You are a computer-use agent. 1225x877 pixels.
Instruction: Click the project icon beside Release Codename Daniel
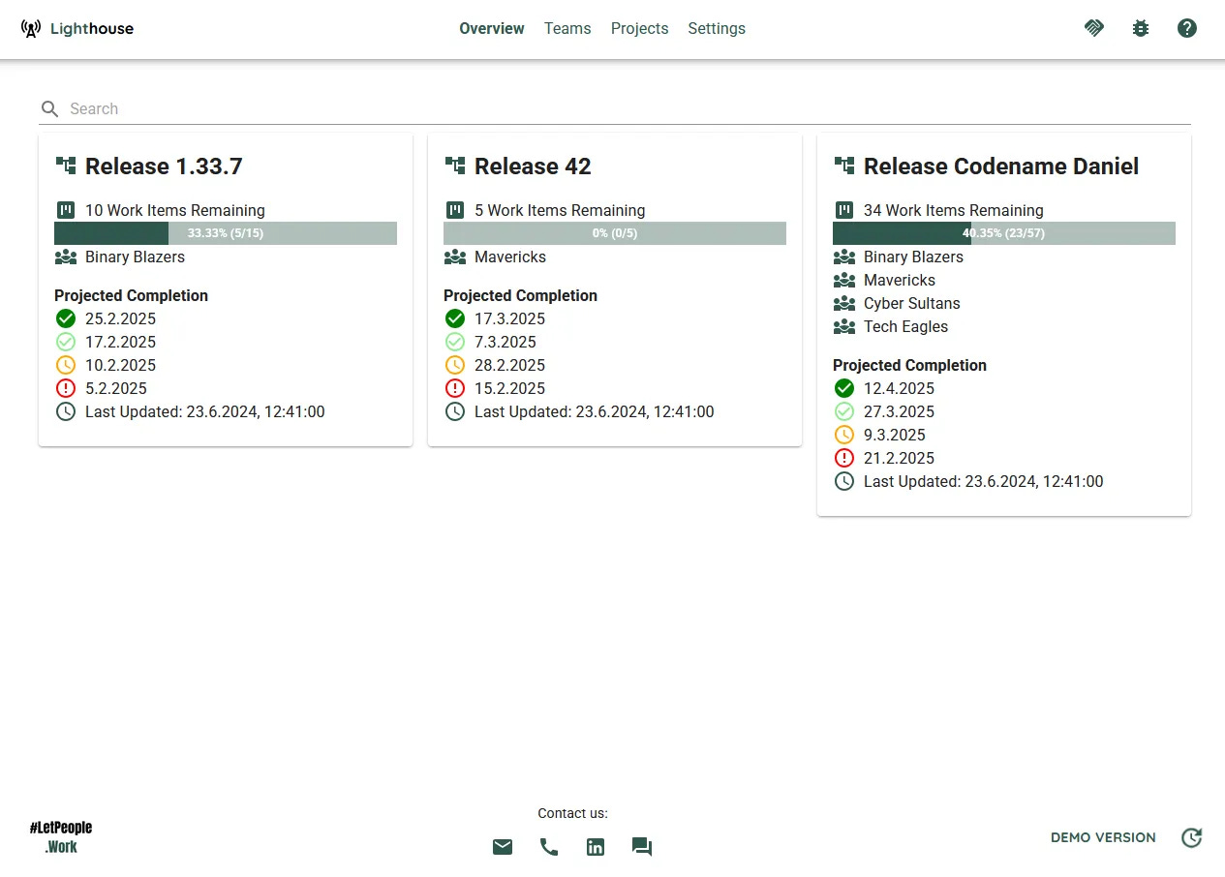pyautogui.click(x=844, y=166)
